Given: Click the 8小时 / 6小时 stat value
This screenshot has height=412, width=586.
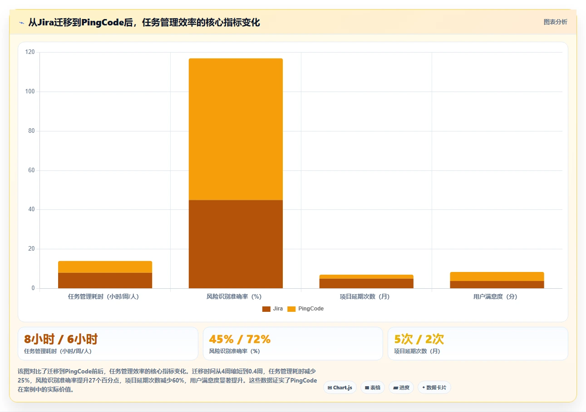Looking at the screenshot, I should pyautogui.click(x=61, y=339).
